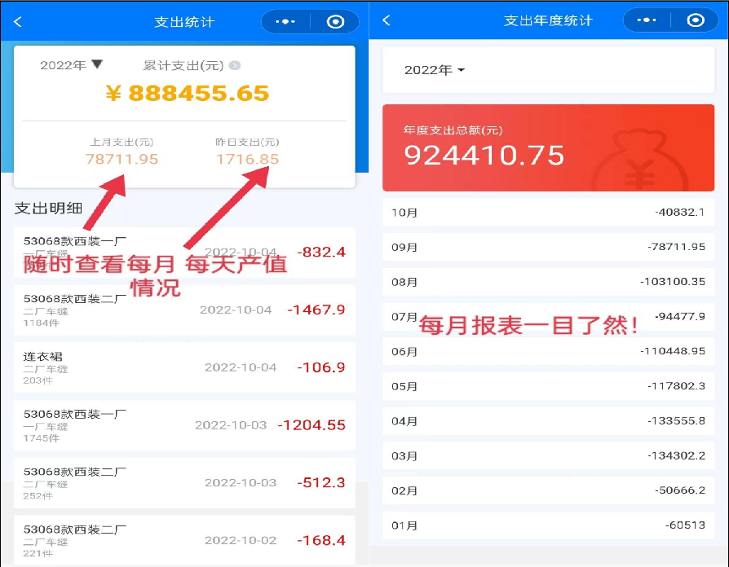Tap the annual total 924410.75
This screenshot has width=729, height=567.
(486, 155)
